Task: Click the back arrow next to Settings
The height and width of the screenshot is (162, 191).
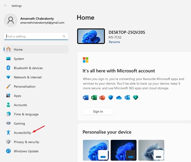Action: 5,6
